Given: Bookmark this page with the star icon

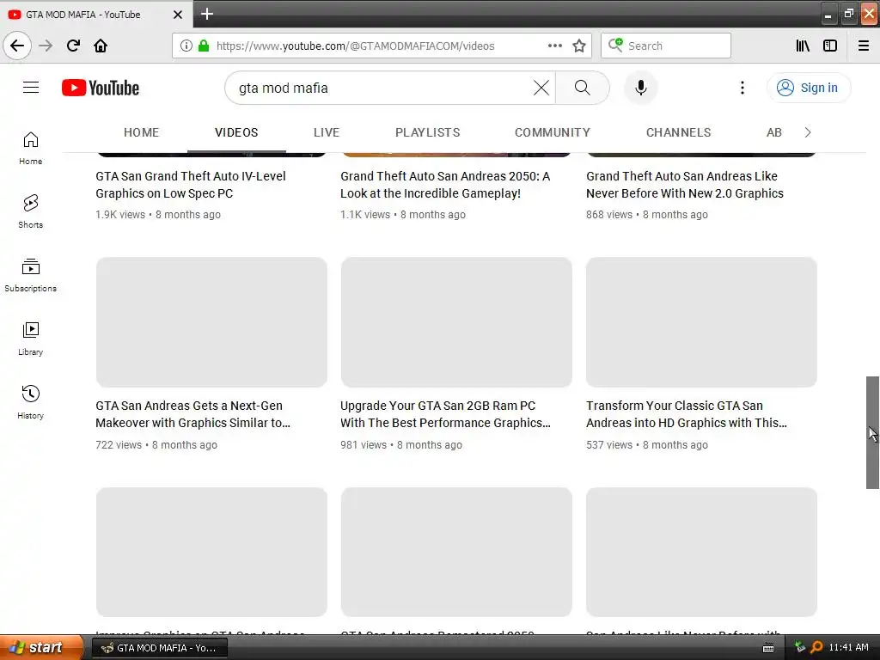Looking at the screenshot, I should pos(579,46).
